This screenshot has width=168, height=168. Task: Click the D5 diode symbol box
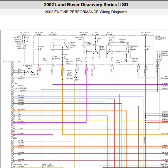point(53,59)
